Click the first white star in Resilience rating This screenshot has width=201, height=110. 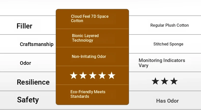pos(74,75)
